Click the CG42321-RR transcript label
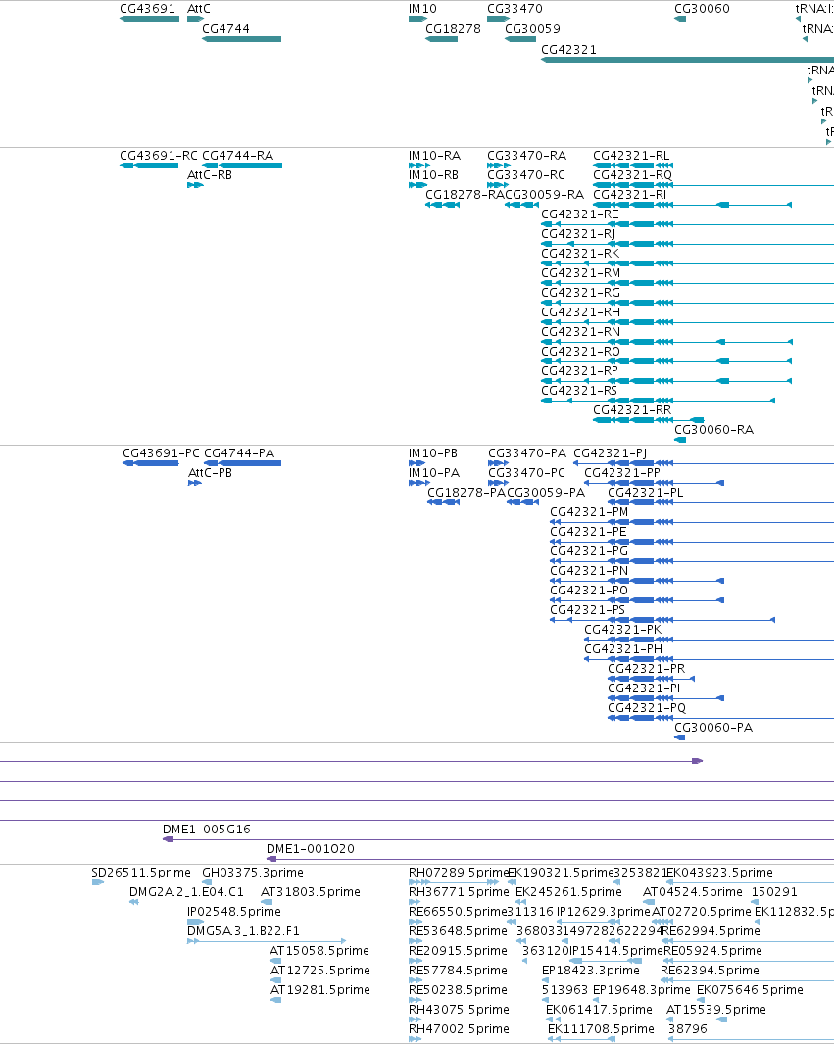 pyautogui.click(x=632, y=410)
